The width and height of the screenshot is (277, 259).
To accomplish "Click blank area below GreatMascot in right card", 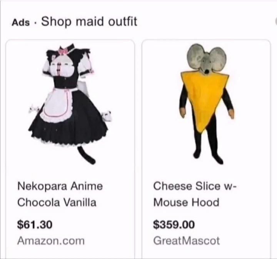I will (x=206, y=252).
